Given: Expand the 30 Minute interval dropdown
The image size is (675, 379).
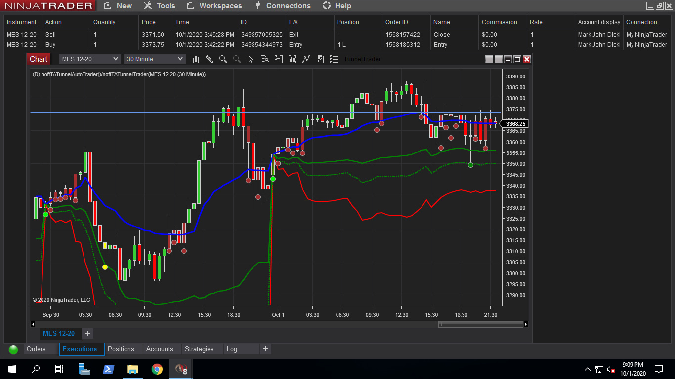Looking at the screenshot, I should [x=155, y=59].
